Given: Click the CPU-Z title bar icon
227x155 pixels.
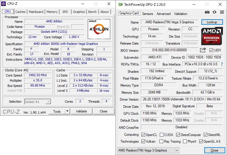Looking at the screenshot, I should point(3,4).
